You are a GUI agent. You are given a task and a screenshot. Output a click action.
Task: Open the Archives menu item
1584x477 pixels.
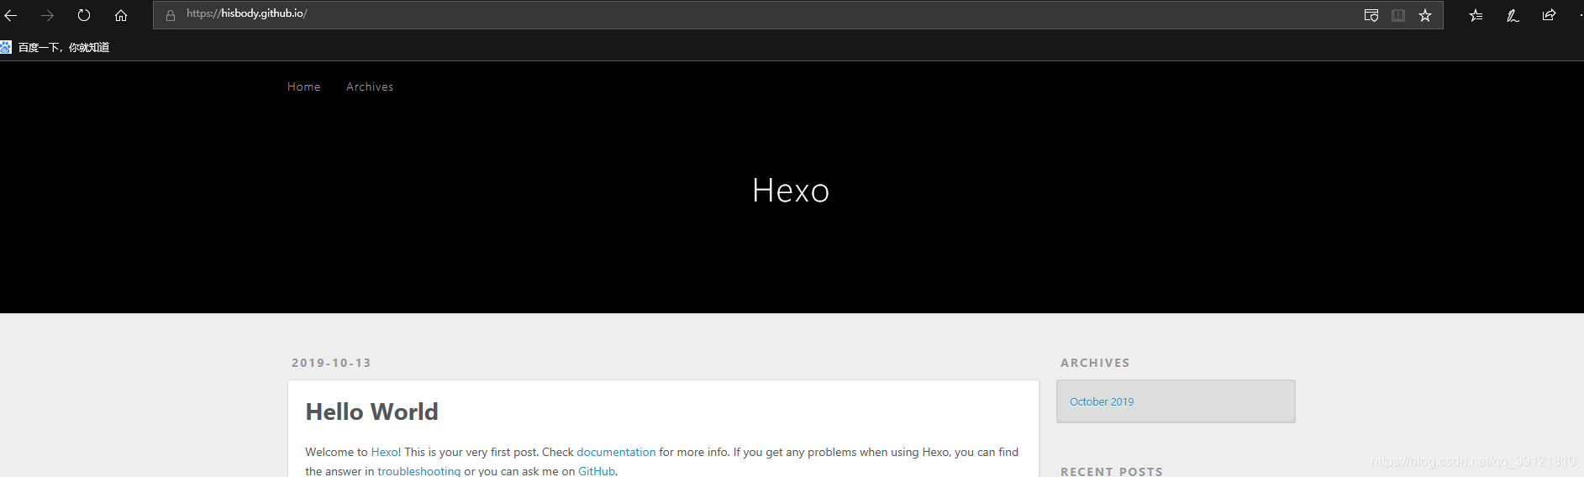coord(370,86)
